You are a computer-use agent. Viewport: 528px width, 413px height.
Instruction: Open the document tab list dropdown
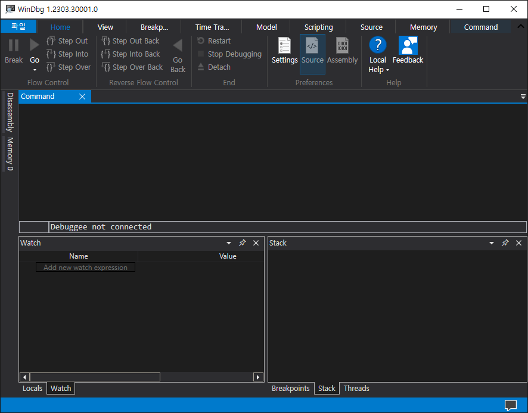coord(523,97)
